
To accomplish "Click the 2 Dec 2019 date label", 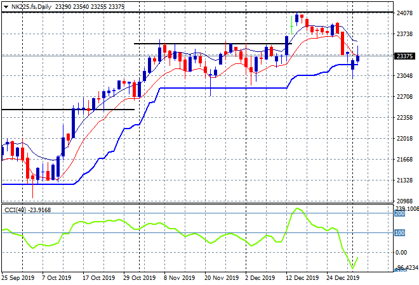I will 260,278.
